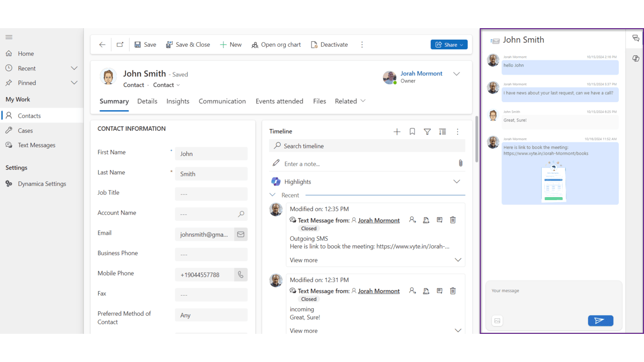The image size is (644, 362).
Task: Delete the 12:35 PM text message
Action: coord(453,220)
